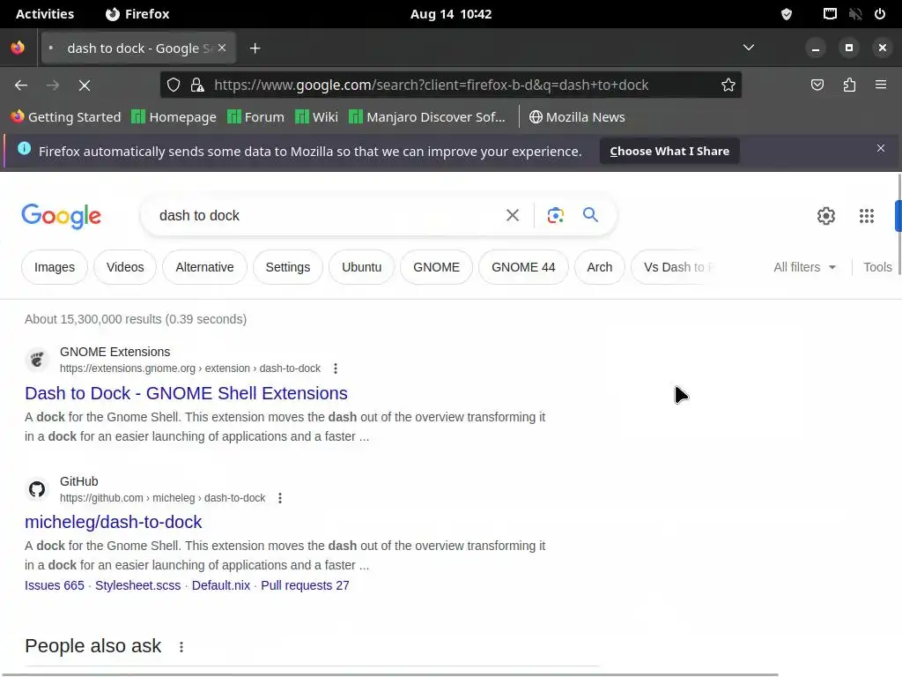902x677 pixels.
Task: Stop page loading with the X button
Action: tap(85, 86)
